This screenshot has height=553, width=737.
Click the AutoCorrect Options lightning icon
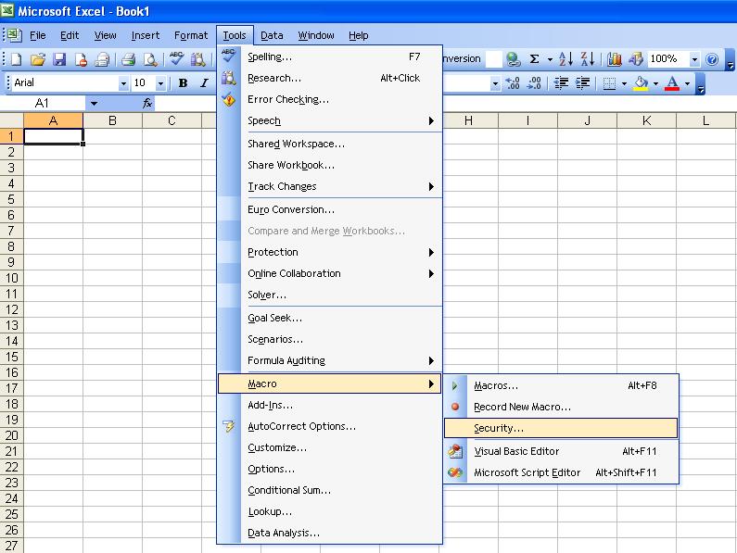click(x=228, y=426)
